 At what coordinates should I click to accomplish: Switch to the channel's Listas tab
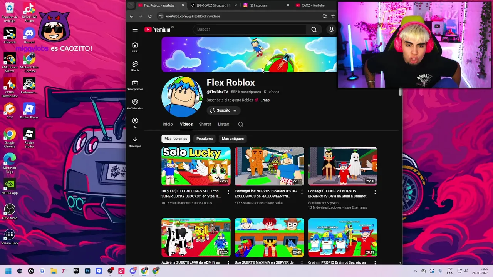223,124
